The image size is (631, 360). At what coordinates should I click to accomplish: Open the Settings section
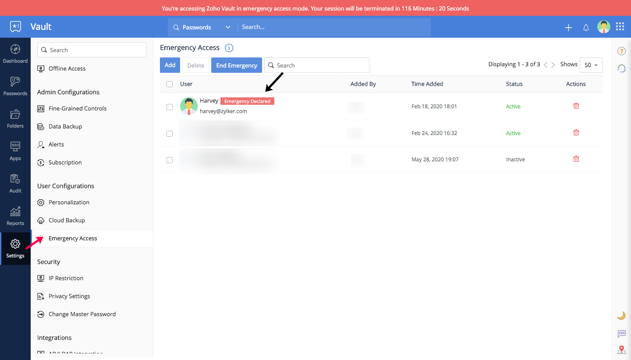pos(15,249)
